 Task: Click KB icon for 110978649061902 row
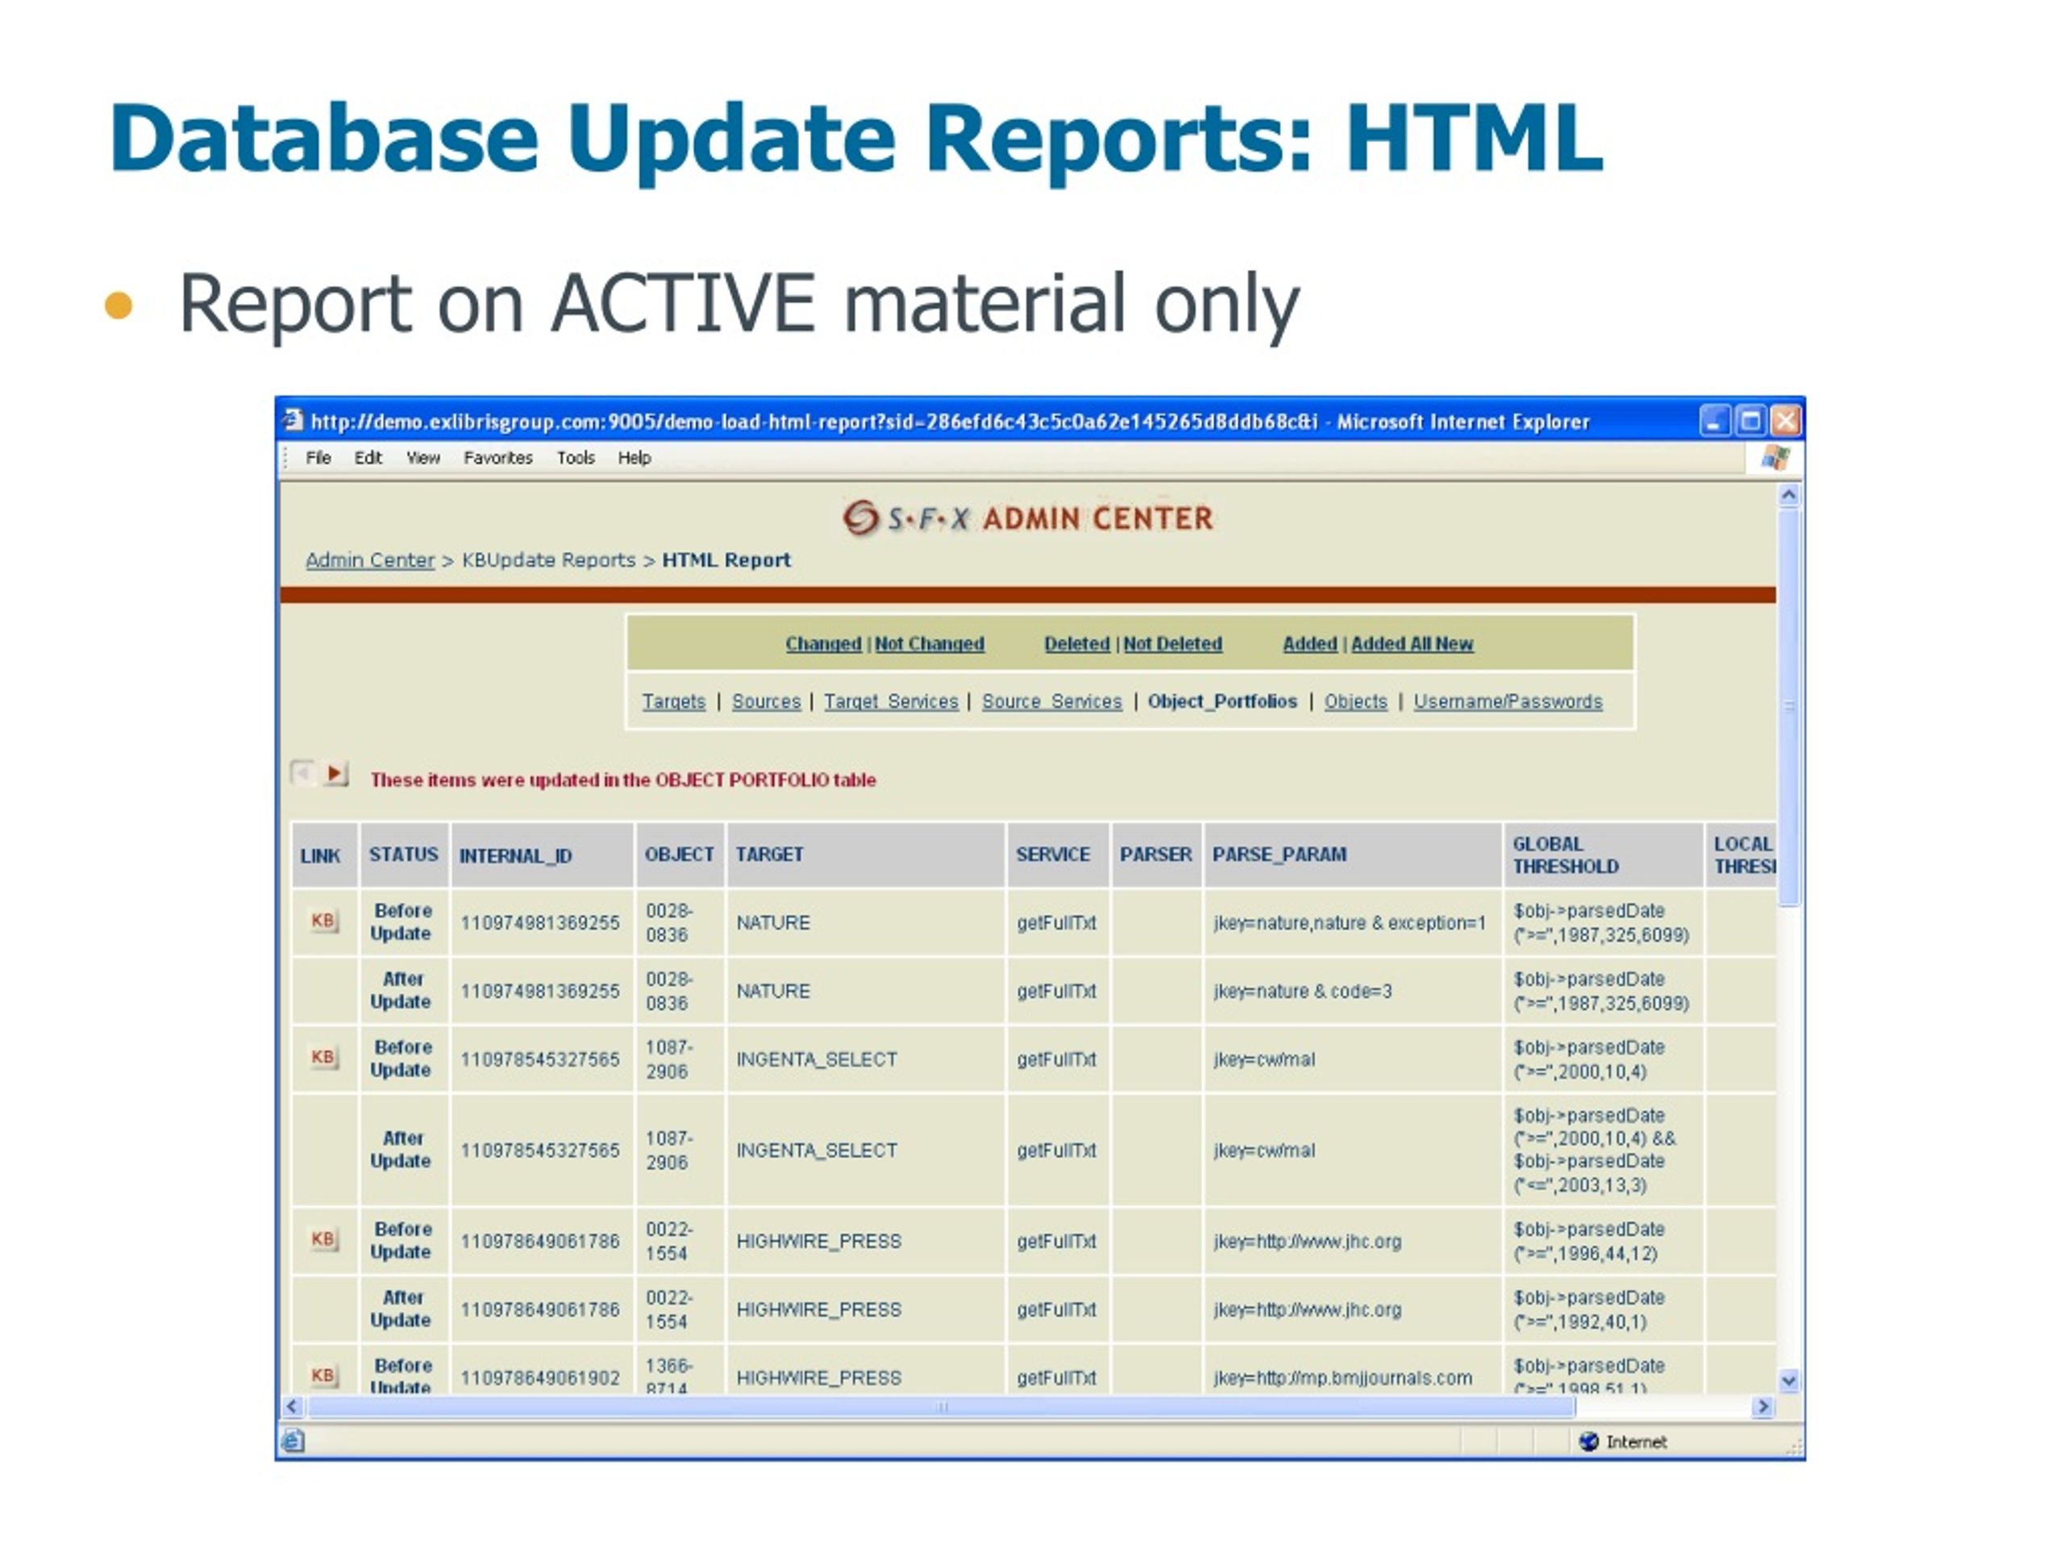[x=322, y=1375]
